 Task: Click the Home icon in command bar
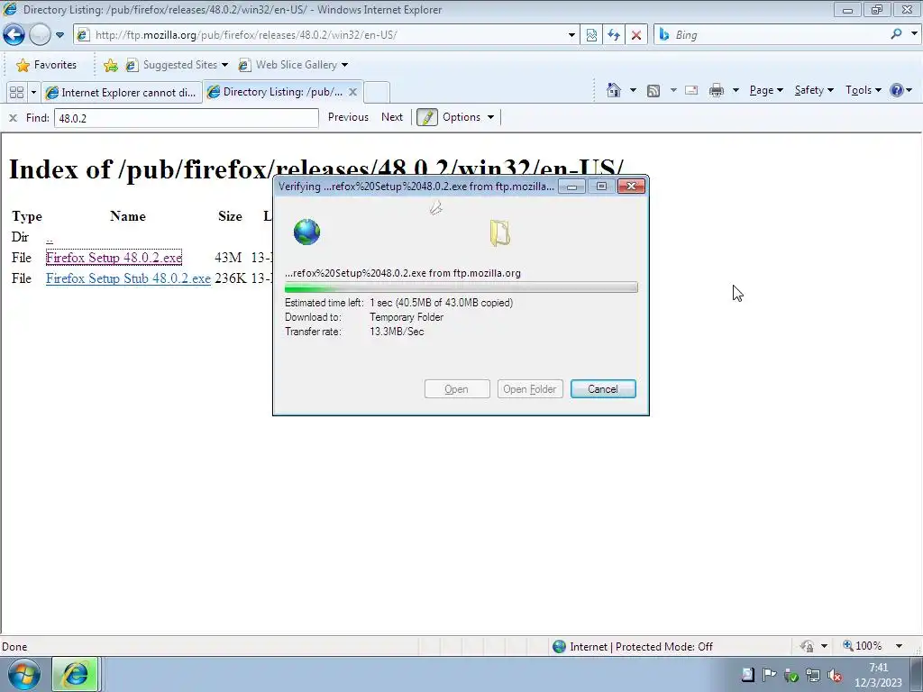point(614,90)
